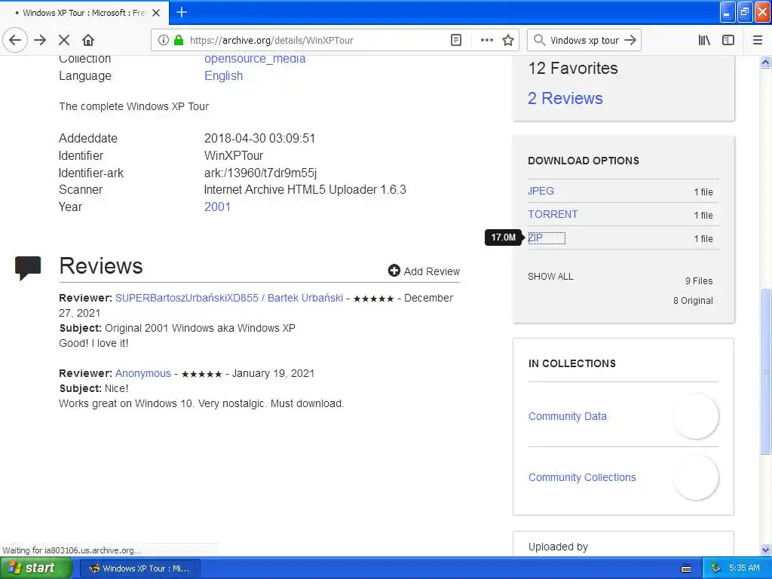This screenshot has width=772, height=579.
Task: Click the Reviews speech bubble icon
Action: point(28,268)
